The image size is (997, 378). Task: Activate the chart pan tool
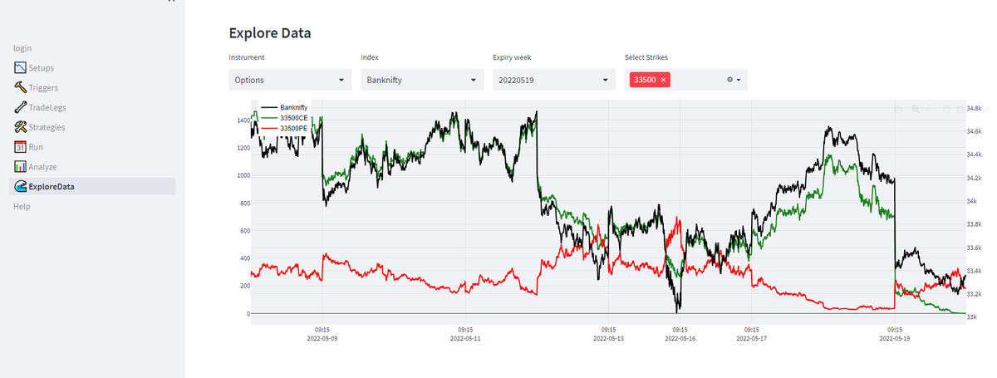(x=931, y=109)
